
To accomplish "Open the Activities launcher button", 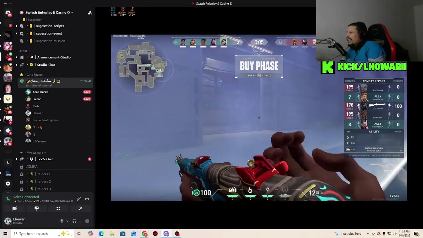I will 58,209.
